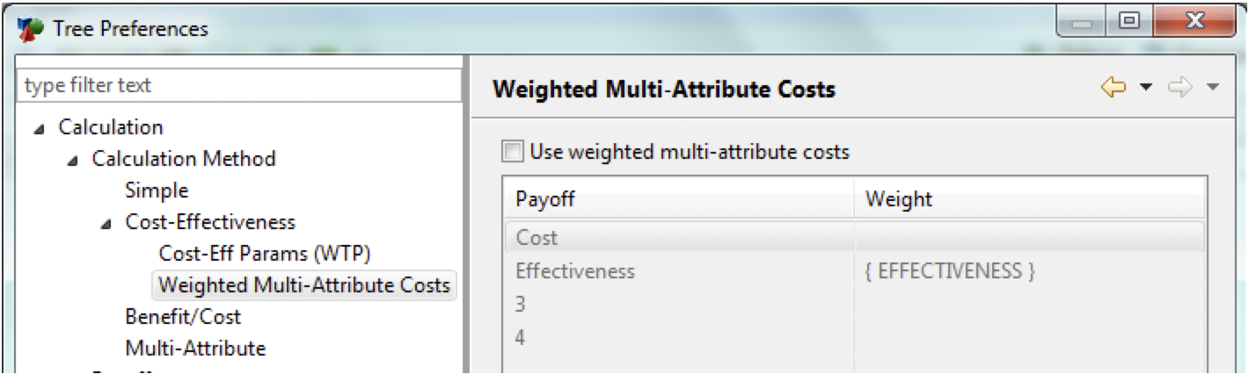This screenshot has height=374, width=1249.
Task: Enable Use weighted multi-attribute costs checkbox
Action: click(x=512, y=153)
